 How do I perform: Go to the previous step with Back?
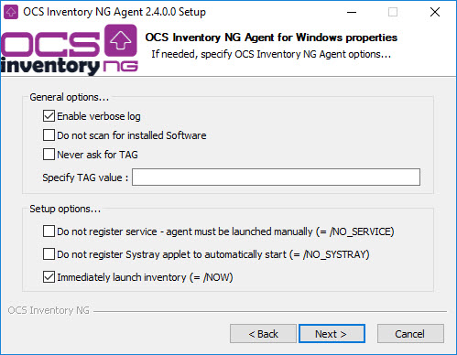(x=263, y=334)
